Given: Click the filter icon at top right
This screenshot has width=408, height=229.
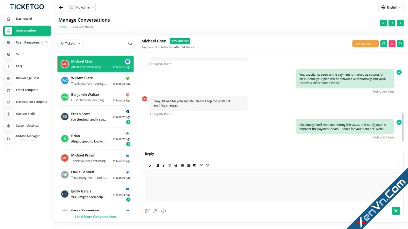Looking at the screenshot, I should tap(383, 23).
